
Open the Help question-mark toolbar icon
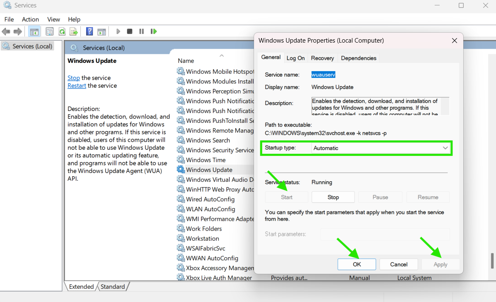tap(90, 31)
